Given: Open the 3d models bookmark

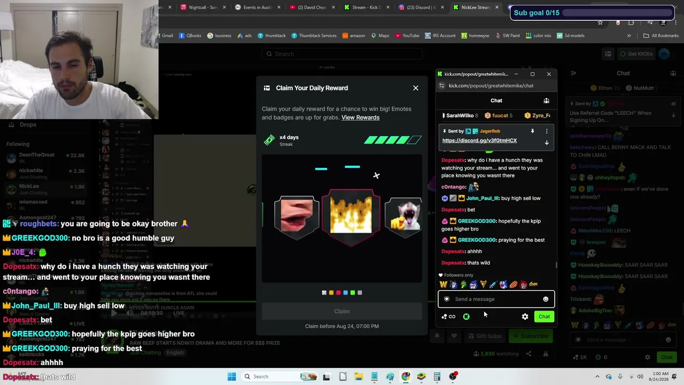Looking at the screenshot, I should 571,36.
